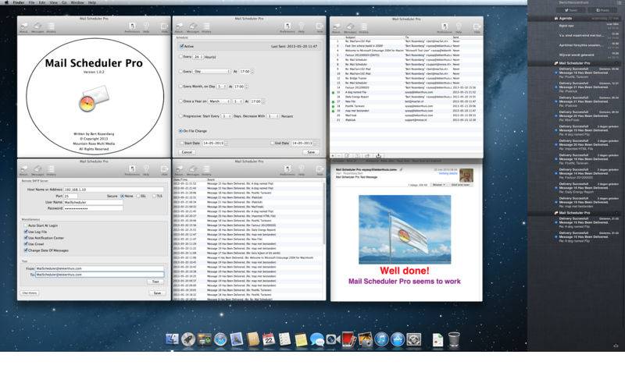Open the File menu
The height and width of the screenshot is (390, 625).
click(x=32, y=2)
